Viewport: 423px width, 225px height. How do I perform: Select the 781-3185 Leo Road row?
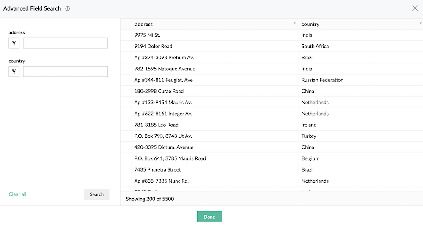[157, 125]
